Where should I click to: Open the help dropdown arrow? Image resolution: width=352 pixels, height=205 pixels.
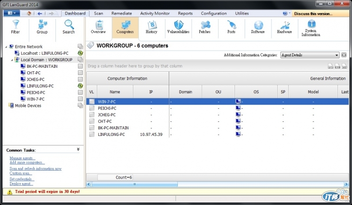[290, 13]
